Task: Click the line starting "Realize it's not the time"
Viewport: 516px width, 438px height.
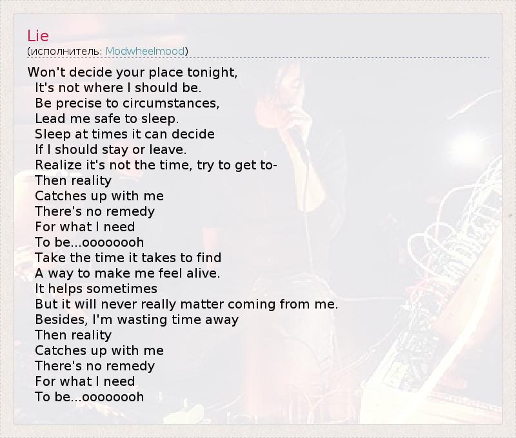Action: [156, 165]
